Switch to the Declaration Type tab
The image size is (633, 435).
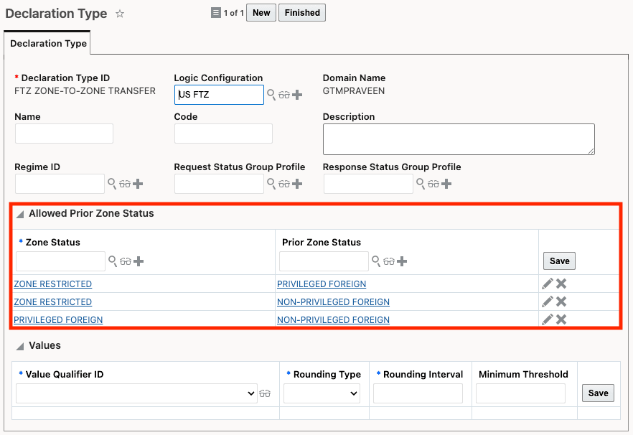47,43
